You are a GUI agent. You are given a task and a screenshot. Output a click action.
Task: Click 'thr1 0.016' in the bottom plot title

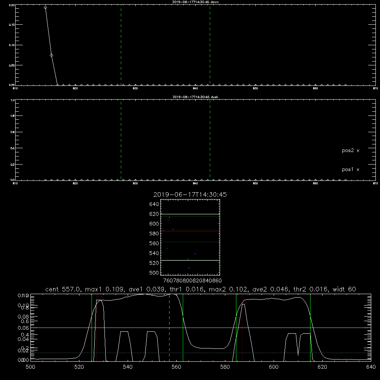[x=187, y=289]
